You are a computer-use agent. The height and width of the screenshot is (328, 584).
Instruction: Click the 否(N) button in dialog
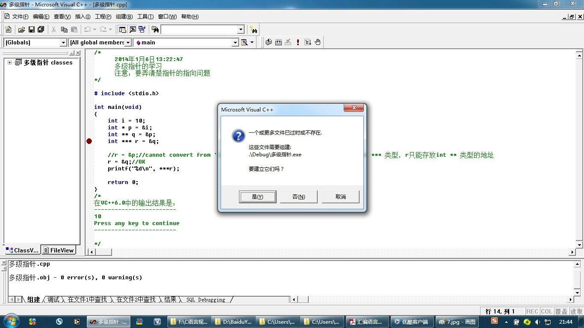pyautogui.click(x=299, y=197)
